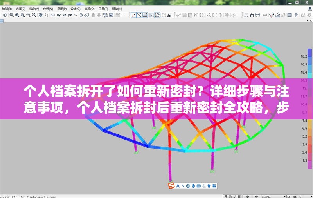Viewport: 313px width, 198px height.
Task: Open the 绘制(R) draw menu
Action: point(7,9)
